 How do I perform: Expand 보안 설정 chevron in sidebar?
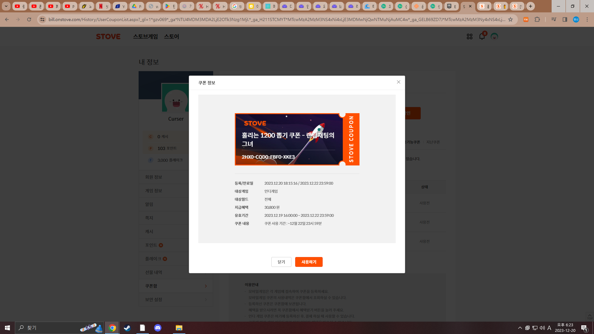pyautogui.click(x=206, y=300)
